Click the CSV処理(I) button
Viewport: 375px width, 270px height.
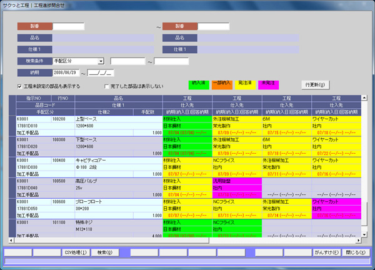76,252
